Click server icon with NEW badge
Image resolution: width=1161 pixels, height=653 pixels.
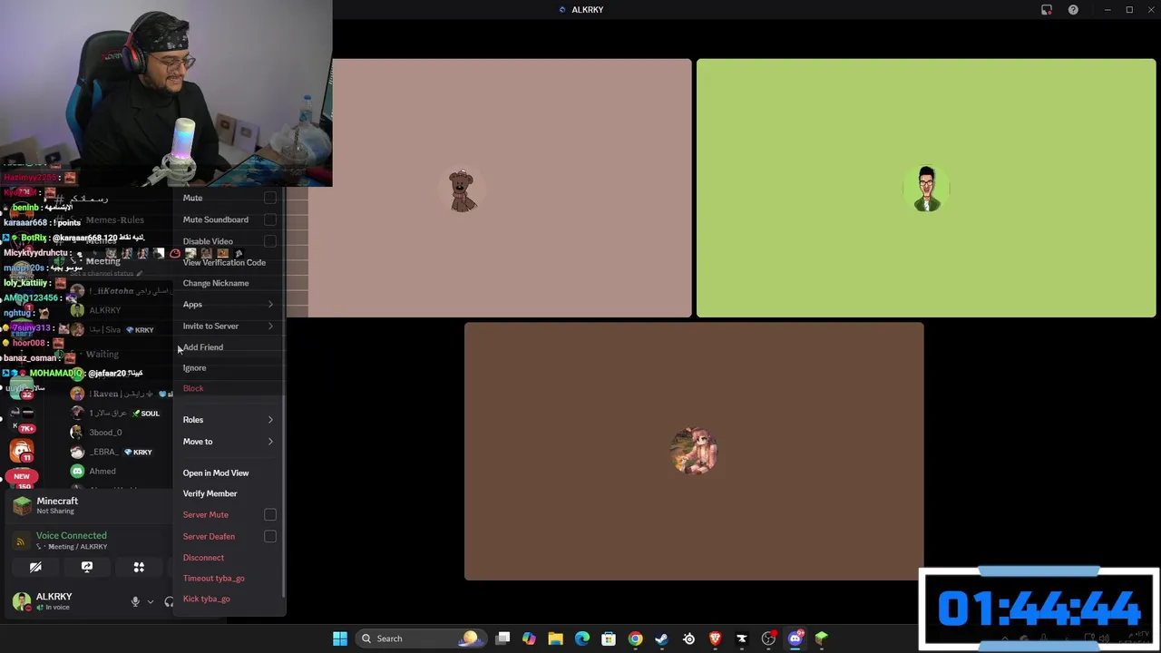pos(22,475)
